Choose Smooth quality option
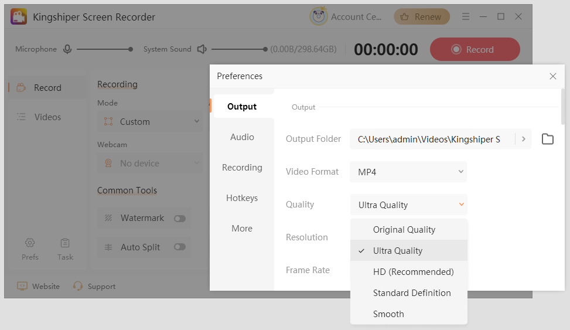Image resolution: width=570 pixels, height=330 pixels. tap(408, 314)
